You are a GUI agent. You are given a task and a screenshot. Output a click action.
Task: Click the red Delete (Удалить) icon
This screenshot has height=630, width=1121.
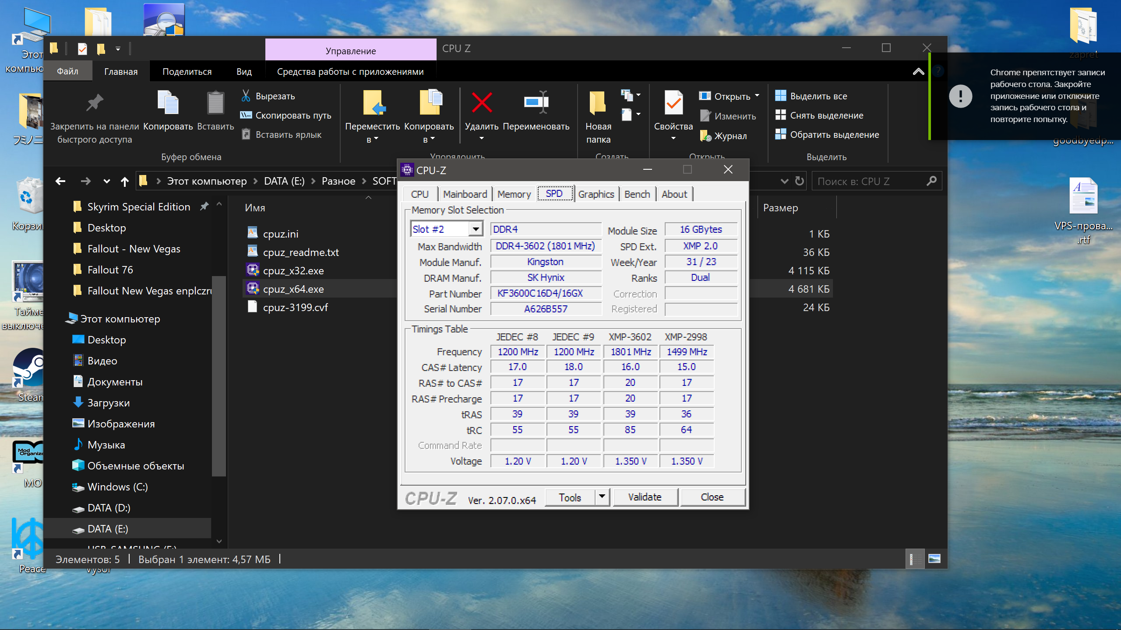tap(481, 103)
